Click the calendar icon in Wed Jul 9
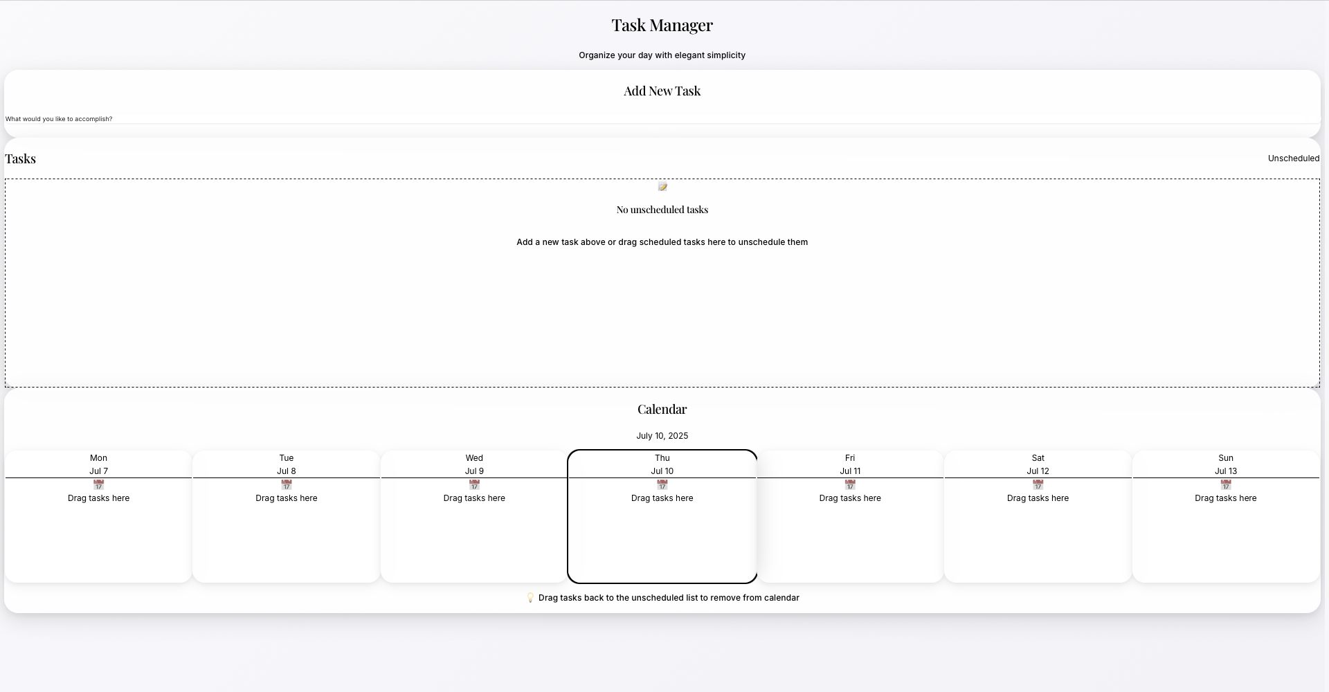 tap(474, 485)
